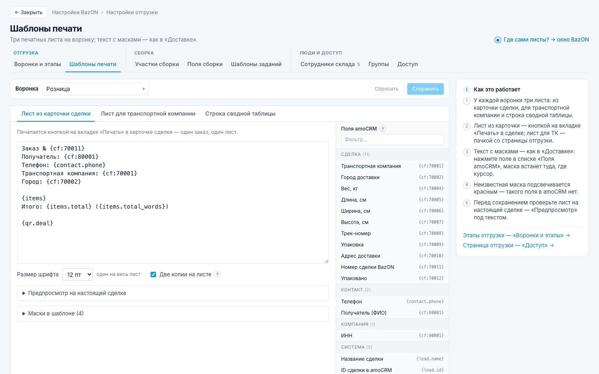
Task: Insert the Телефон contact.phone mask
Action: (392, 301)
